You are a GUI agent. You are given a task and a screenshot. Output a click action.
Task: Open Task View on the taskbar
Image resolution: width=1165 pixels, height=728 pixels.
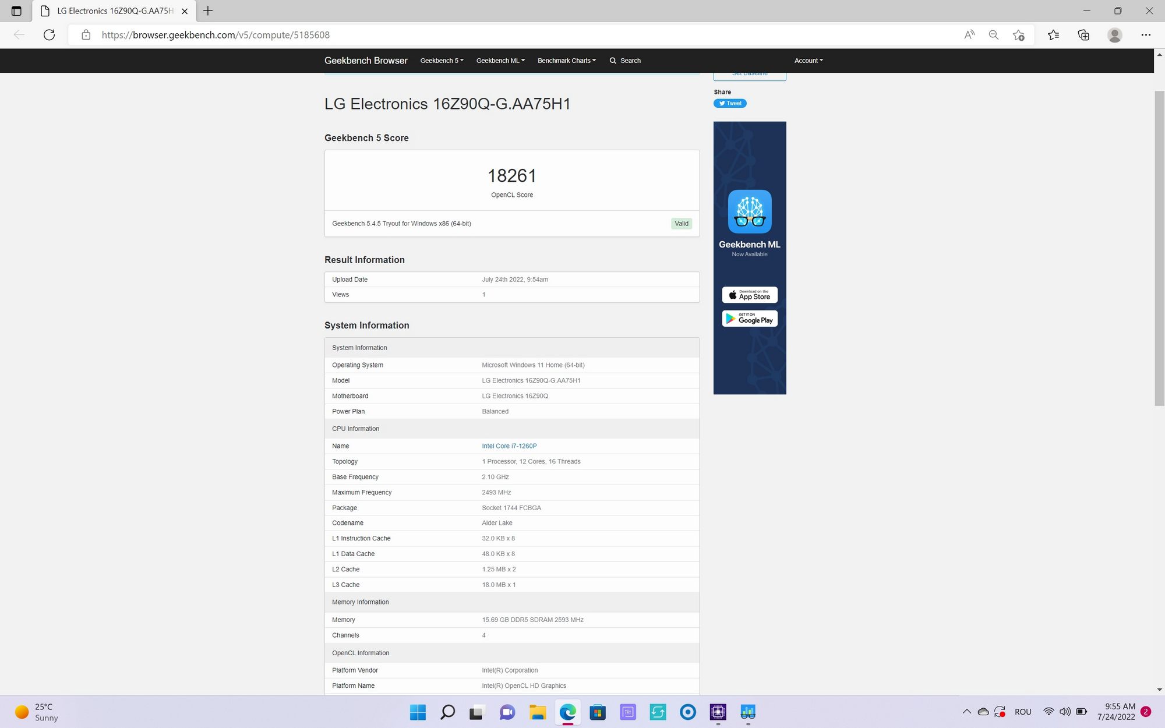coord(478,712)
